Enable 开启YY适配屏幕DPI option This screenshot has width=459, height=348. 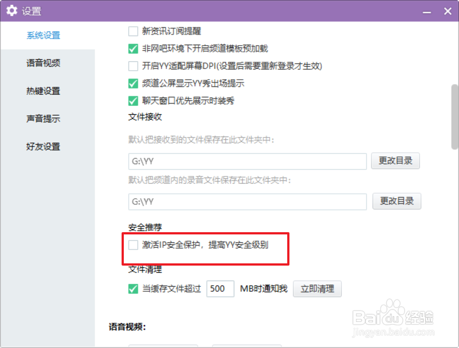pos(133,66)
